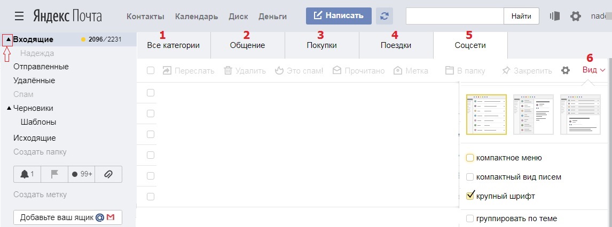Uncheck the крупный шрифт option
Viewport: 612px width, 227px height.
coord(470,196)
